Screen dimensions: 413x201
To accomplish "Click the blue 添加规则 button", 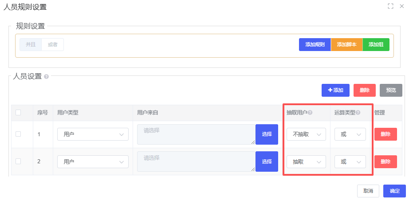I will pos(315,45).
